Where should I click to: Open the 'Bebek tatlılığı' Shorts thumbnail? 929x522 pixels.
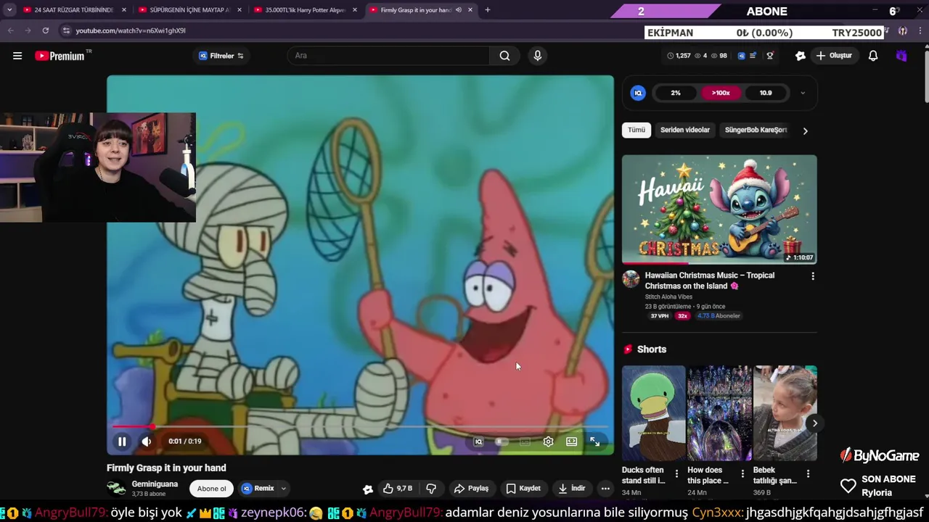coord(785,413)
